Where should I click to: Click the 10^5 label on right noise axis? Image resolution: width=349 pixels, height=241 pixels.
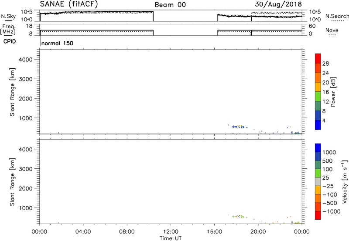pyautogui.click(x=315, y=12)
